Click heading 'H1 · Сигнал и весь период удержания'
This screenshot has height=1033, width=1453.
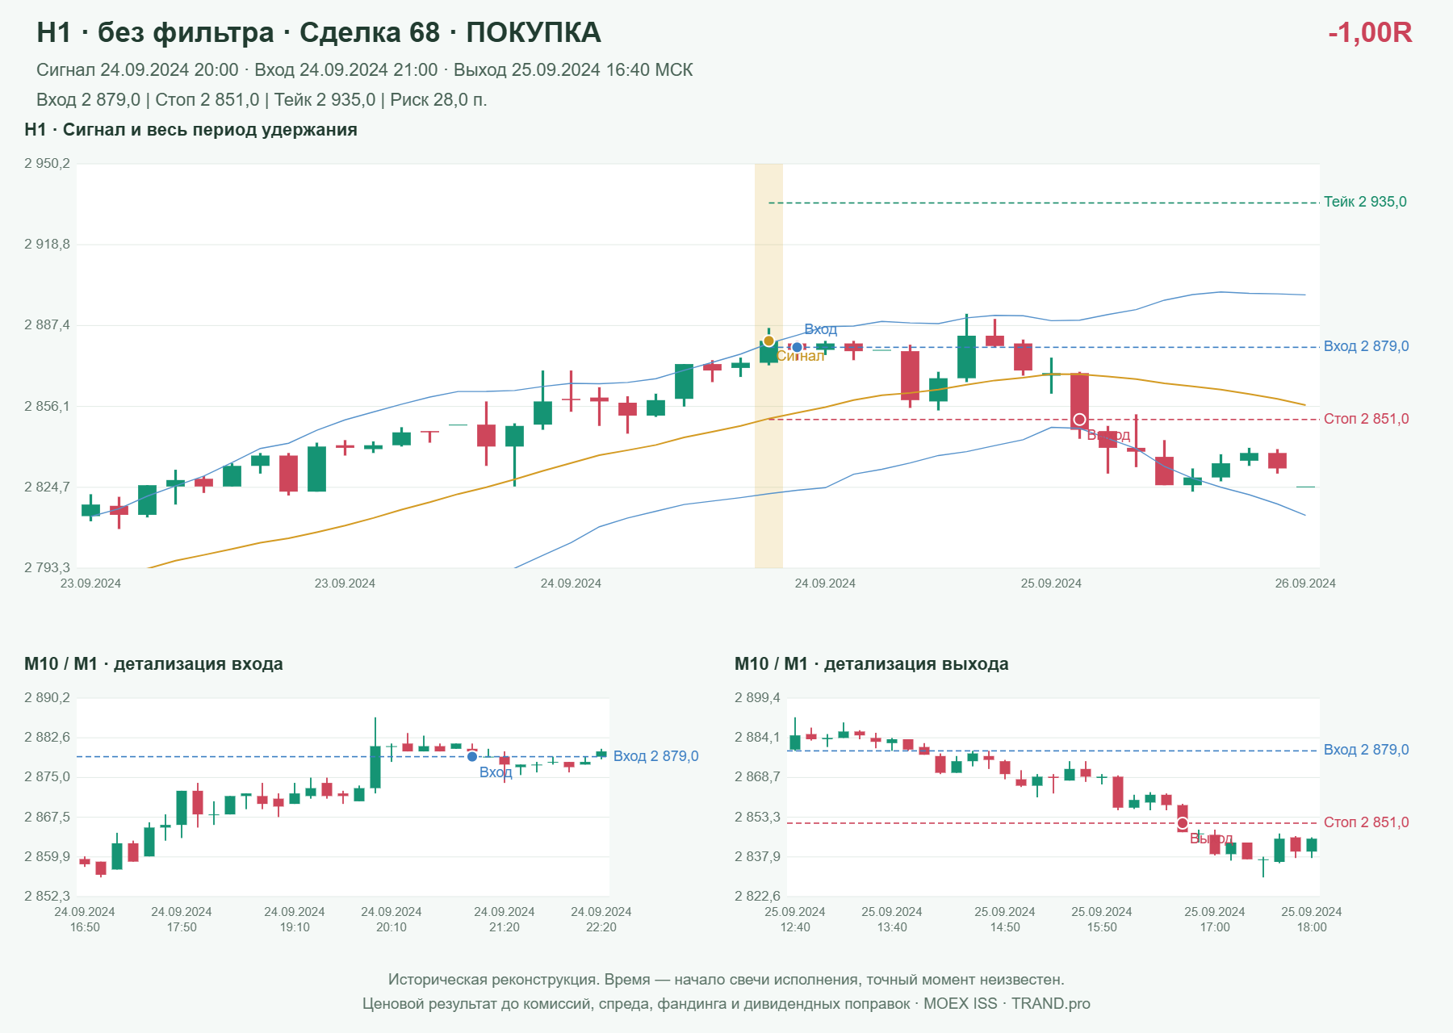[191, 130]
